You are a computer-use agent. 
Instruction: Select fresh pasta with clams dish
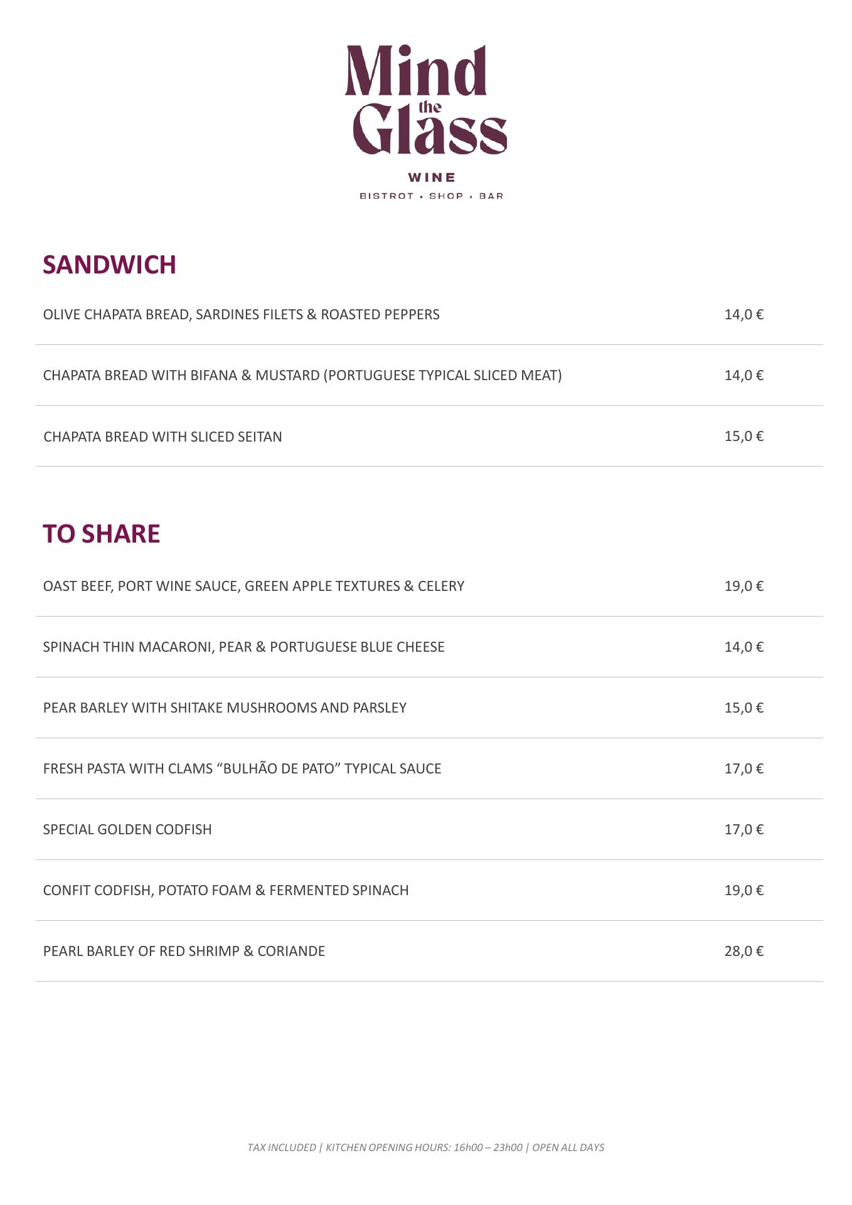(x=242, y=768)
